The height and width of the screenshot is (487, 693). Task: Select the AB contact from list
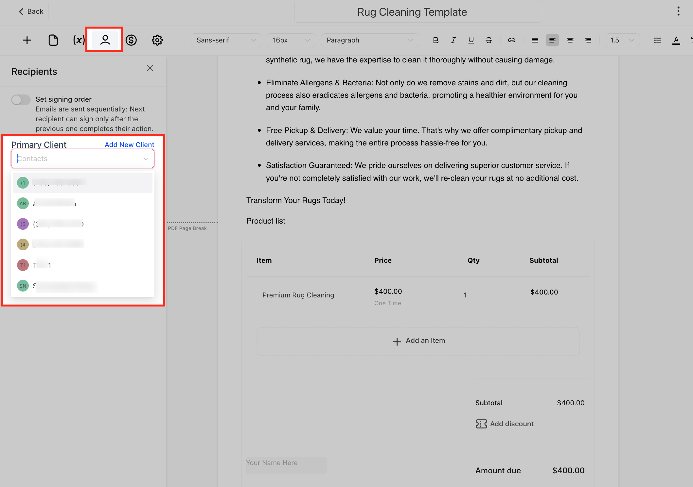point(82,203)
